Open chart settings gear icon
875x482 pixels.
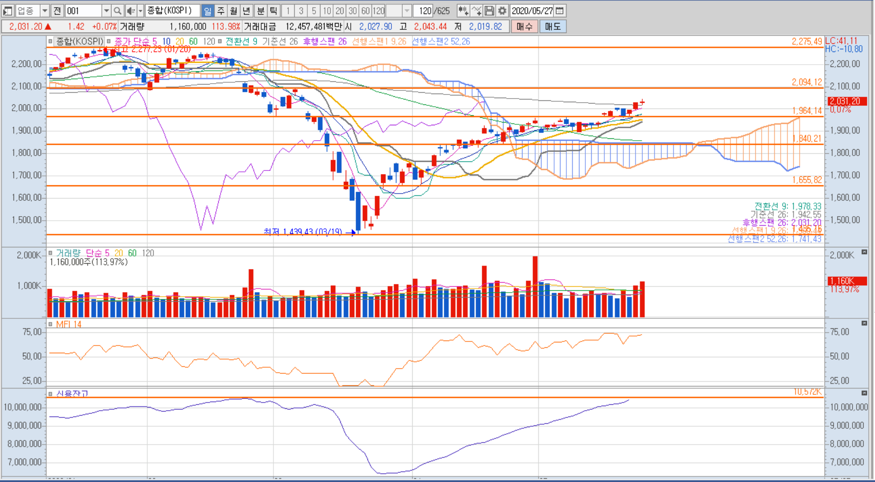pyautogui.click(x=502, y=10)
